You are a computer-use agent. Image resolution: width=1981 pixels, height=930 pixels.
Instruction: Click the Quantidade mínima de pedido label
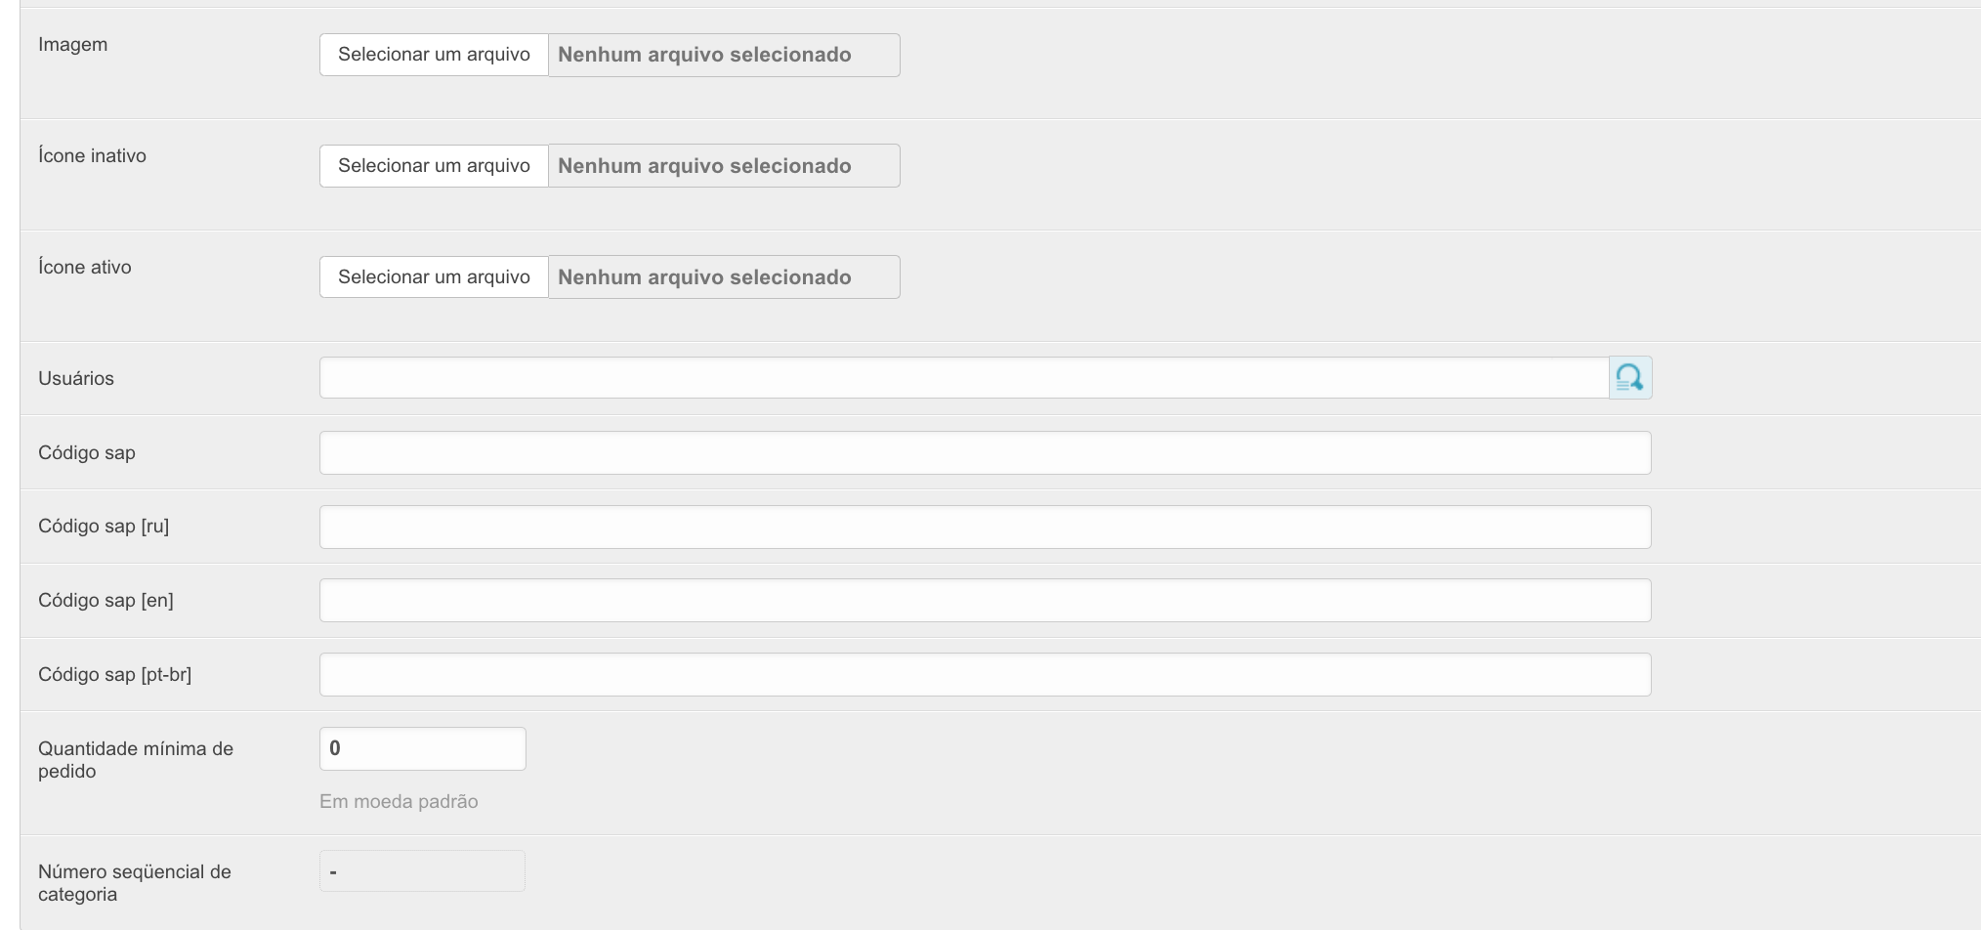(x=135, y=760)
